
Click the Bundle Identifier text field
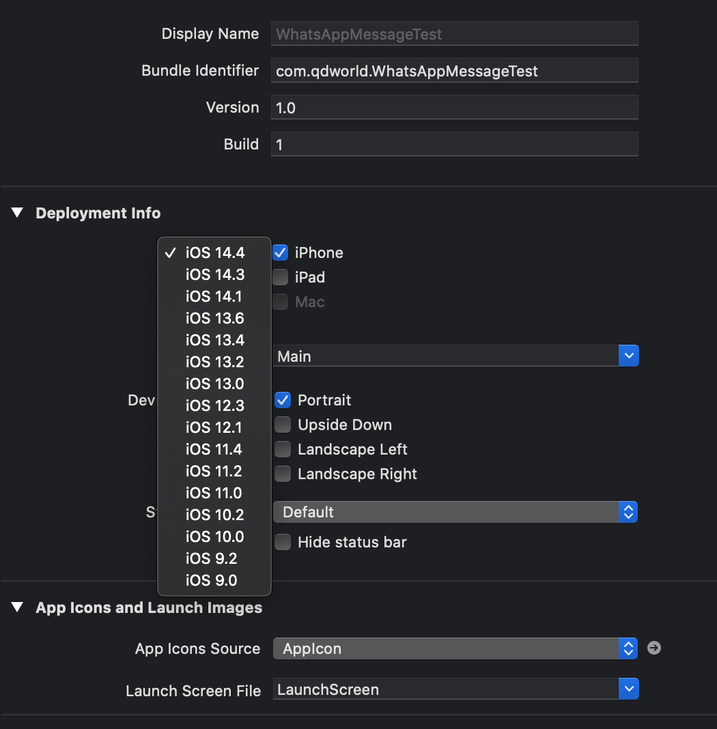pos(454,71)
